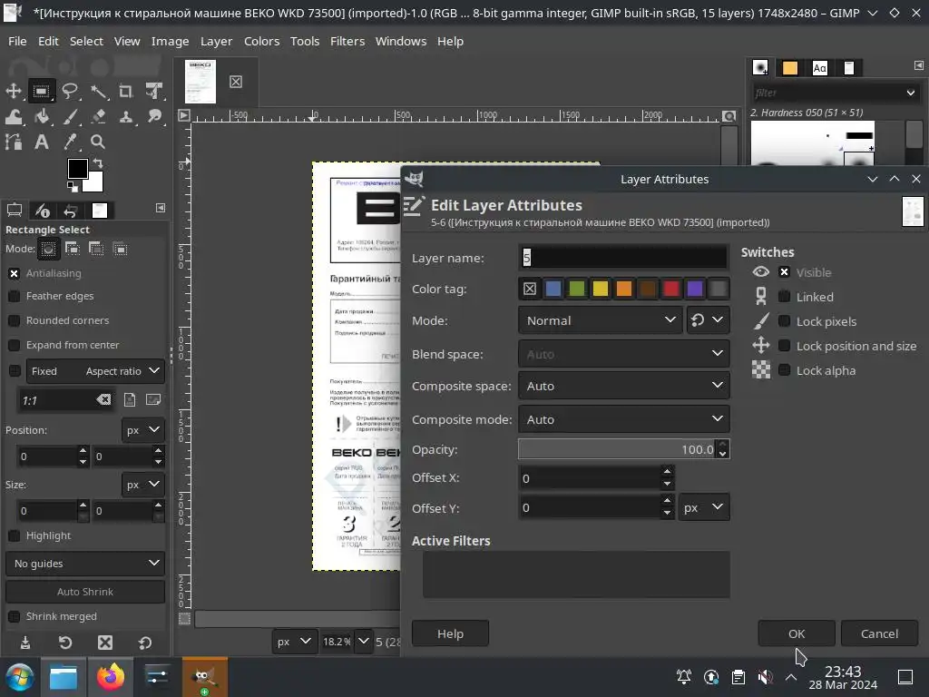Open the Filters menu
Image resolution: width=929 pixels, height=697 pixels.
347,41
